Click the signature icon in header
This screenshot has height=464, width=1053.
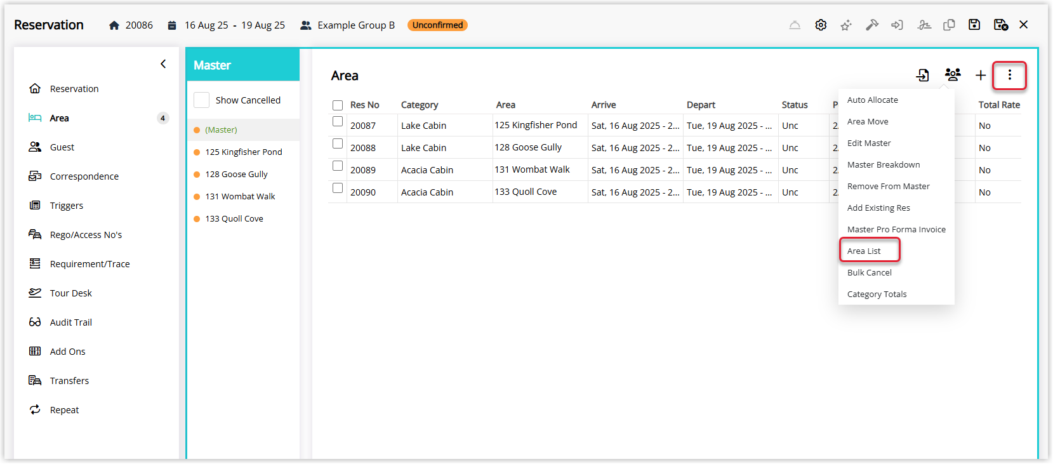924,25
